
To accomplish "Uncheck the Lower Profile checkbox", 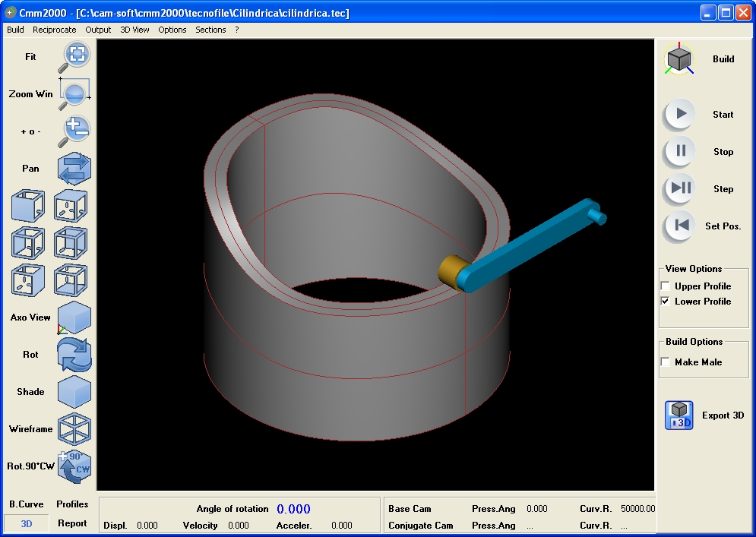I will tap(666, 302).
